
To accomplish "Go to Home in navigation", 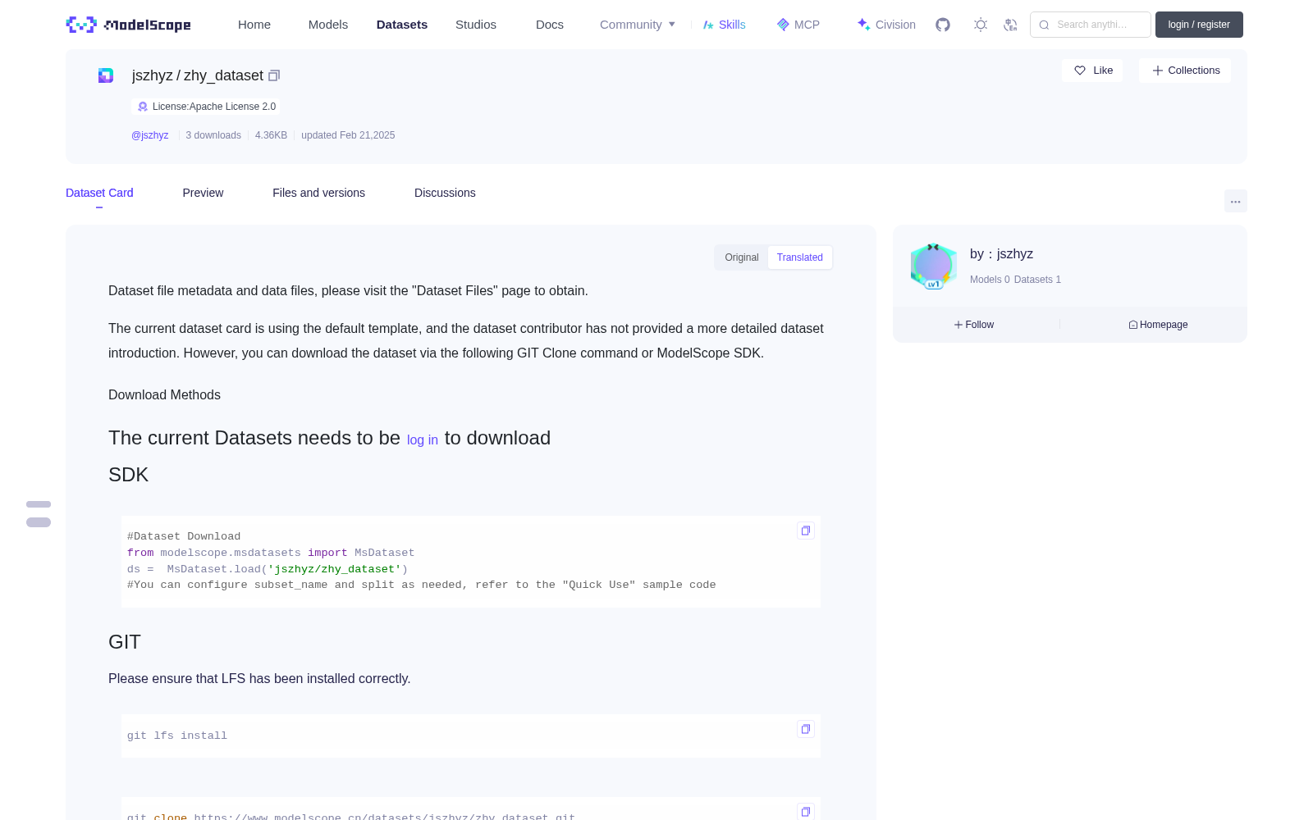I will pyautogui.click(x=254, y=25).
